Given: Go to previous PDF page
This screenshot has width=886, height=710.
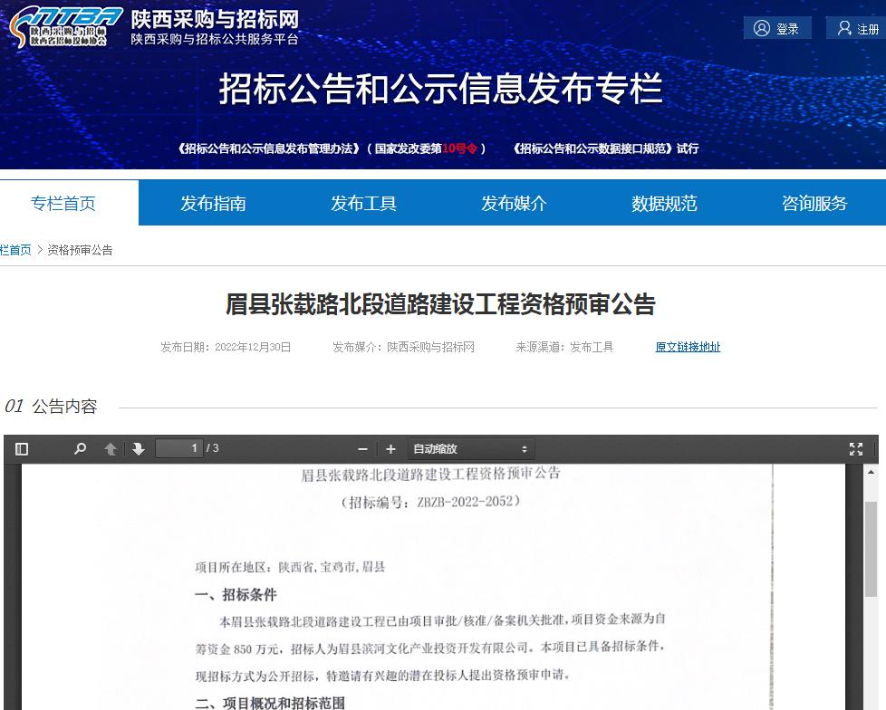Looking at the screenshot, I should (x=111, y=449).
